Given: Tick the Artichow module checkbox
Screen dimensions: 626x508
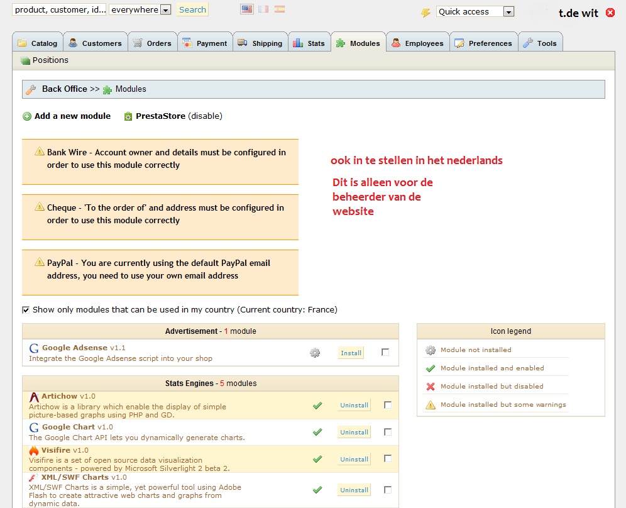Looking at the screenshot, I should click(x=388, y=405).
